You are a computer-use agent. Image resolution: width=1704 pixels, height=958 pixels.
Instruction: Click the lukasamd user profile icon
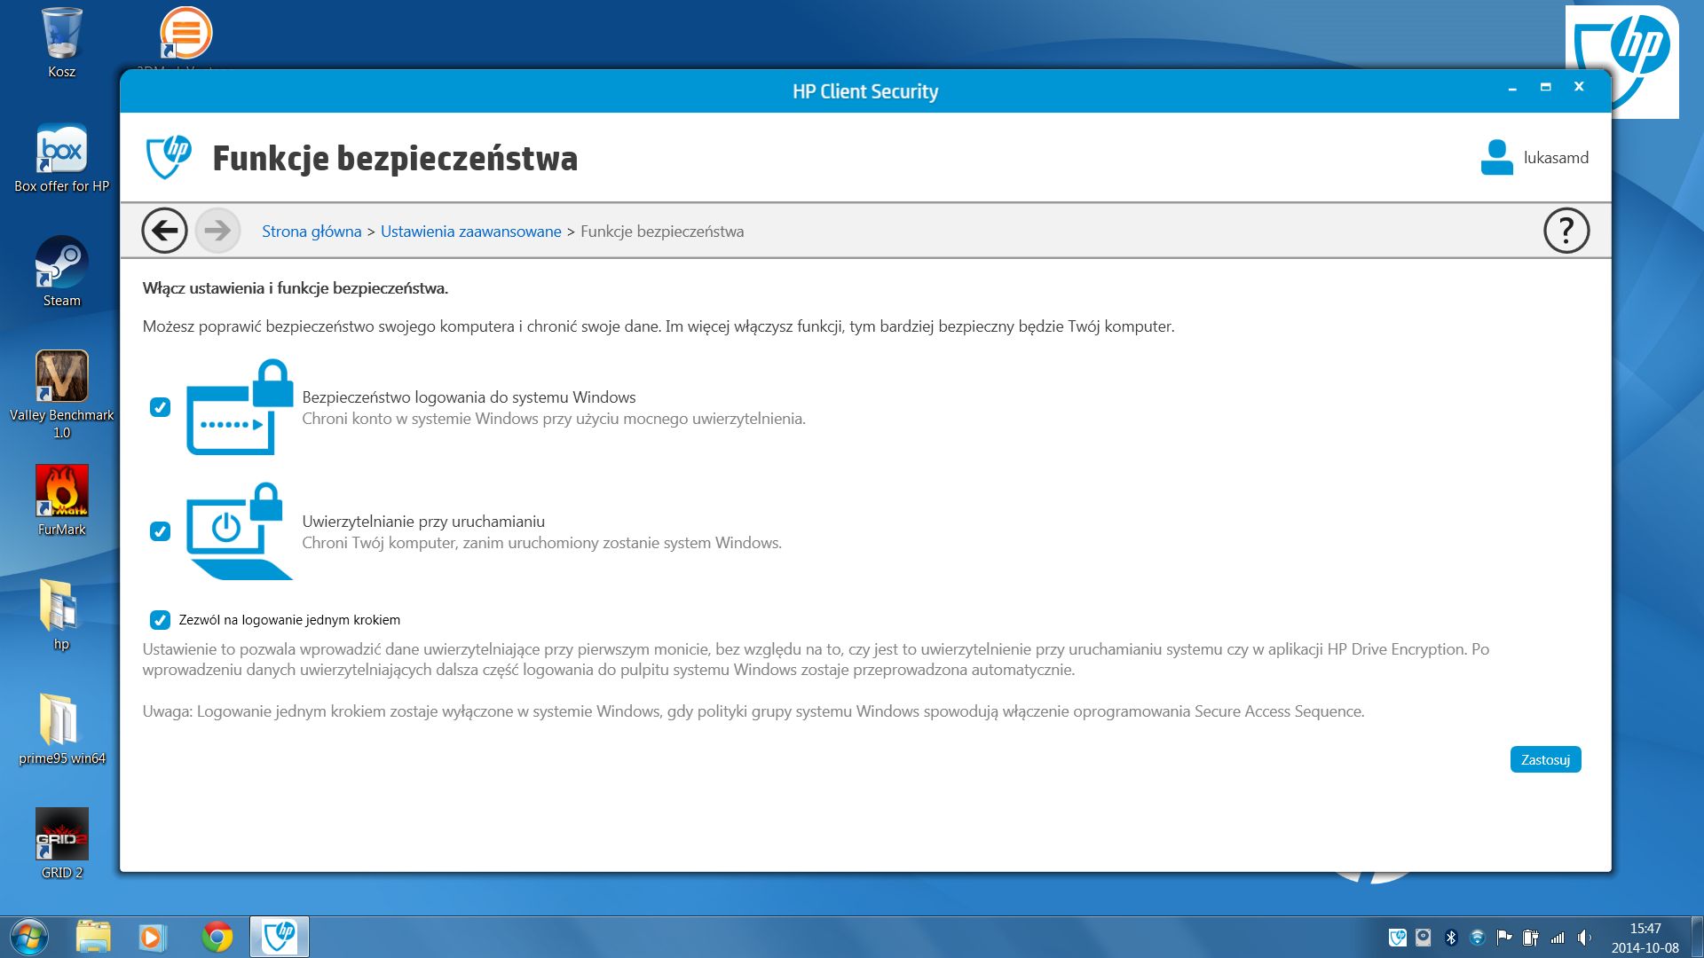[1496, 158]
